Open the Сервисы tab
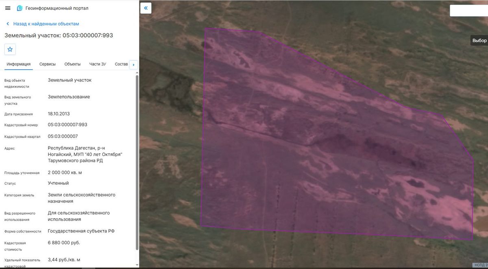488x269 pixels. click(48, 64)
